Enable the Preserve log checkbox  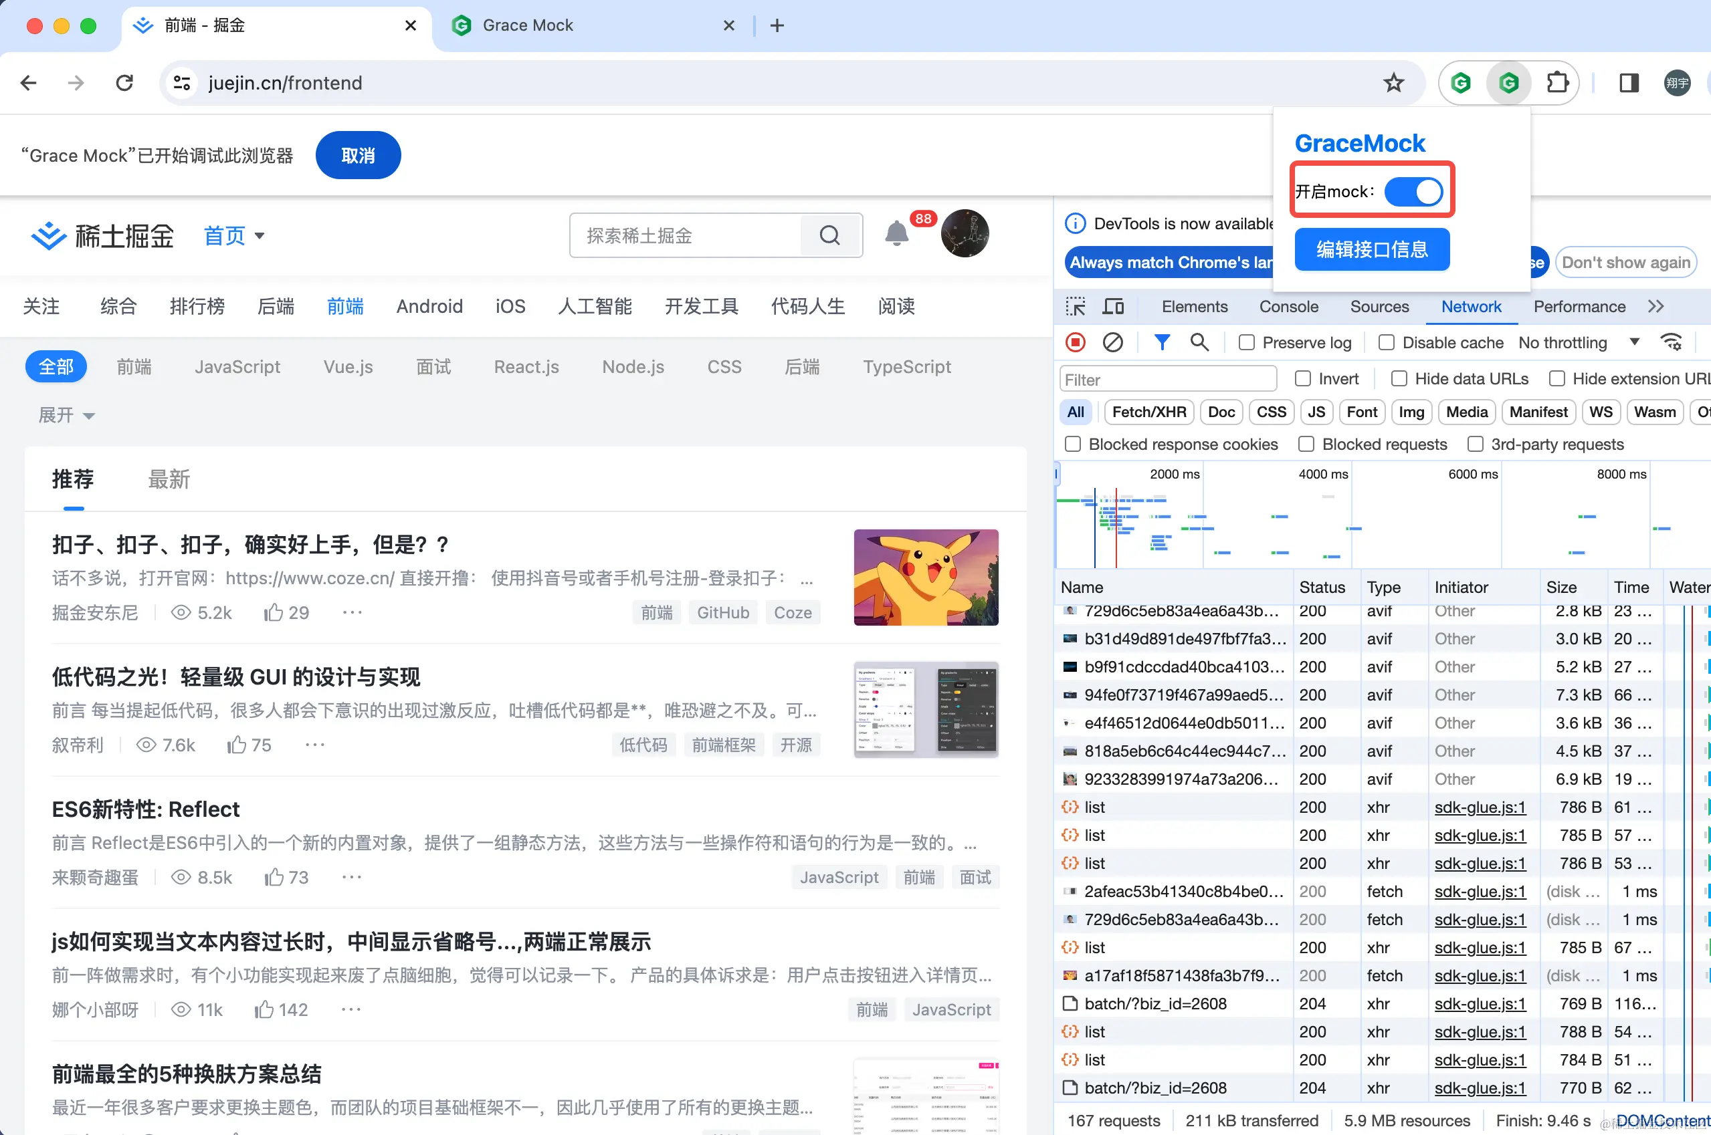1247,342
